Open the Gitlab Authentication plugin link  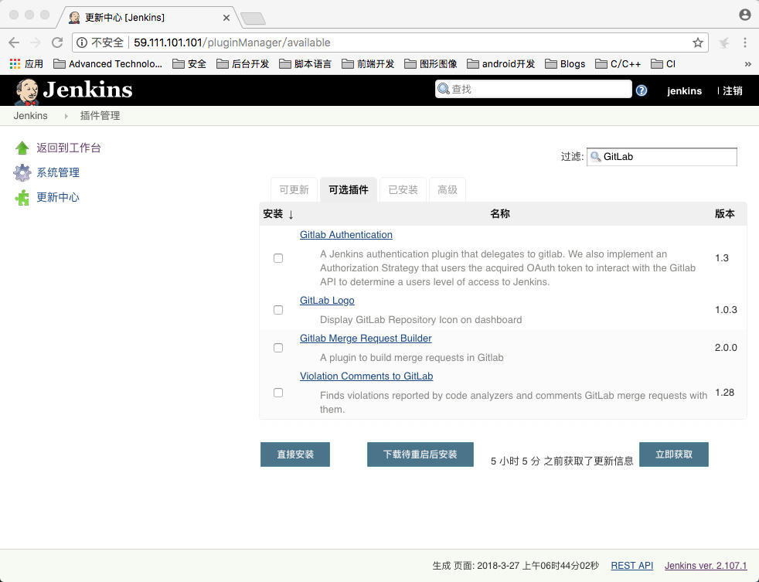click(x=346, y=234)
